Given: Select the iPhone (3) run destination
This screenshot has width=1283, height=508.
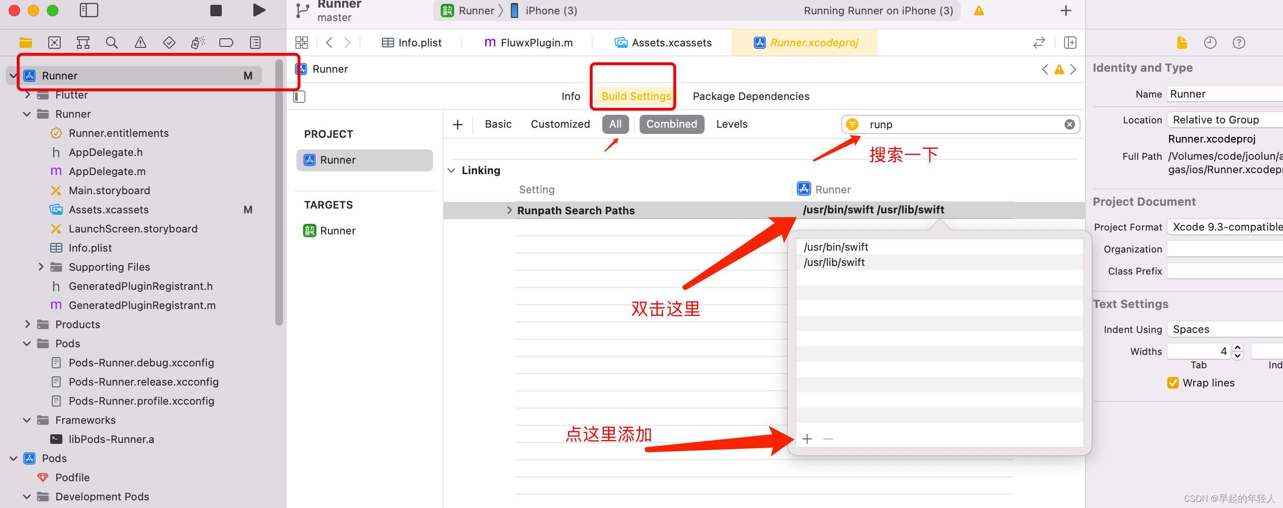Looking at the screenshot, I should coord(544,11).
